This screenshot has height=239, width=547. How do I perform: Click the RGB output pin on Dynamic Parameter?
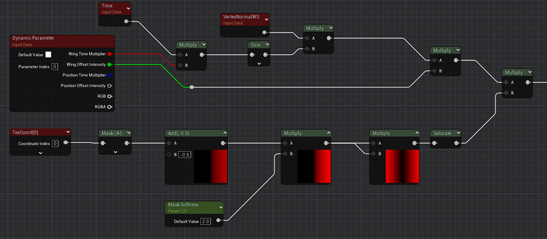pyautogui.click(x=109, y=96)
